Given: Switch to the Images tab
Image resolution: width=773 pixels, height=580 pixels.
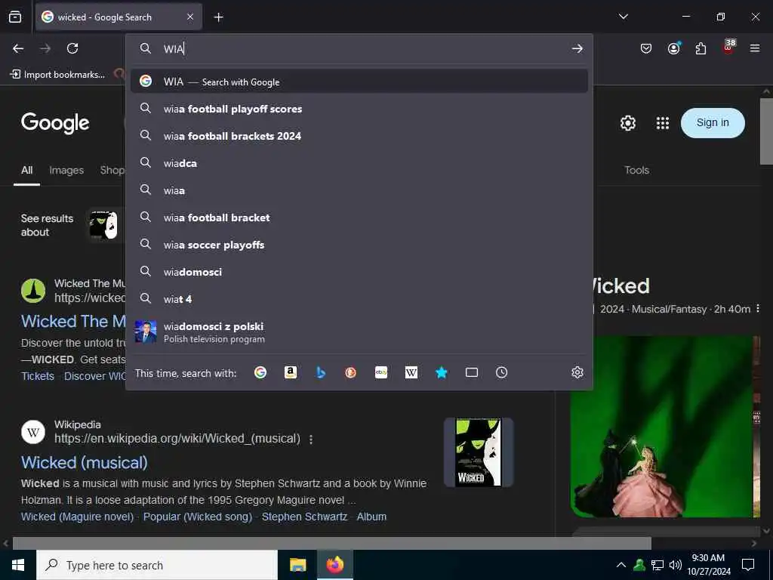Looking at the screenshot, I should coord(66,170).
